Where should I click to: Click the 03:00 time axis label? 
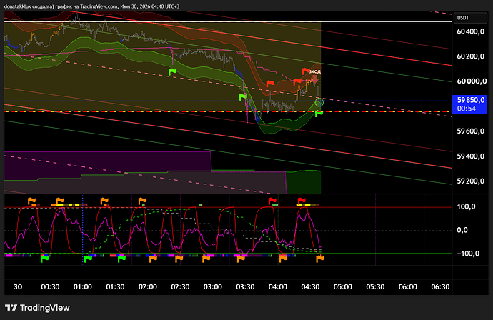pyautogui.click(x=213, y=286)
